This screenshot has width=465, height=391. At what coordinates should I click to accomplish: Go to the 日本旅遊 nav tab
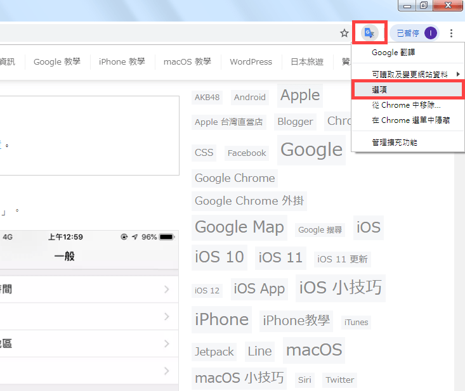pos(307,61)
